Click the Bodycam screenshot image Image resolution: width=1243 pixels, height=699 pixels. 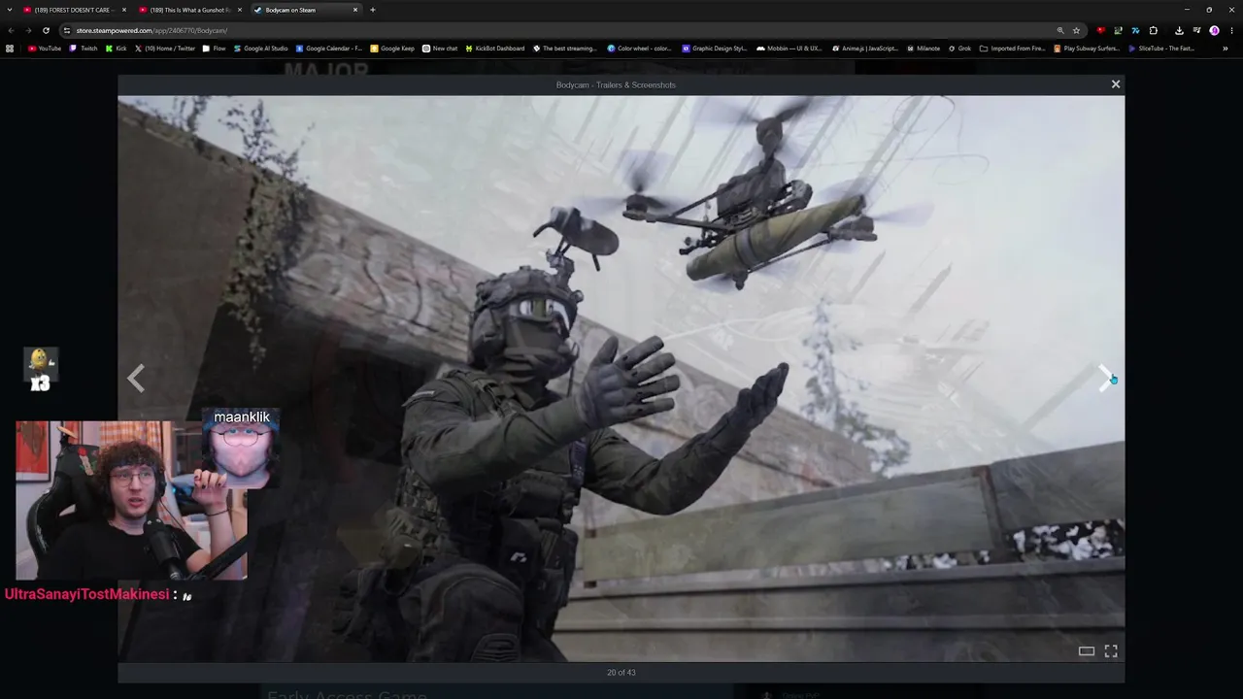click(621, 379)
